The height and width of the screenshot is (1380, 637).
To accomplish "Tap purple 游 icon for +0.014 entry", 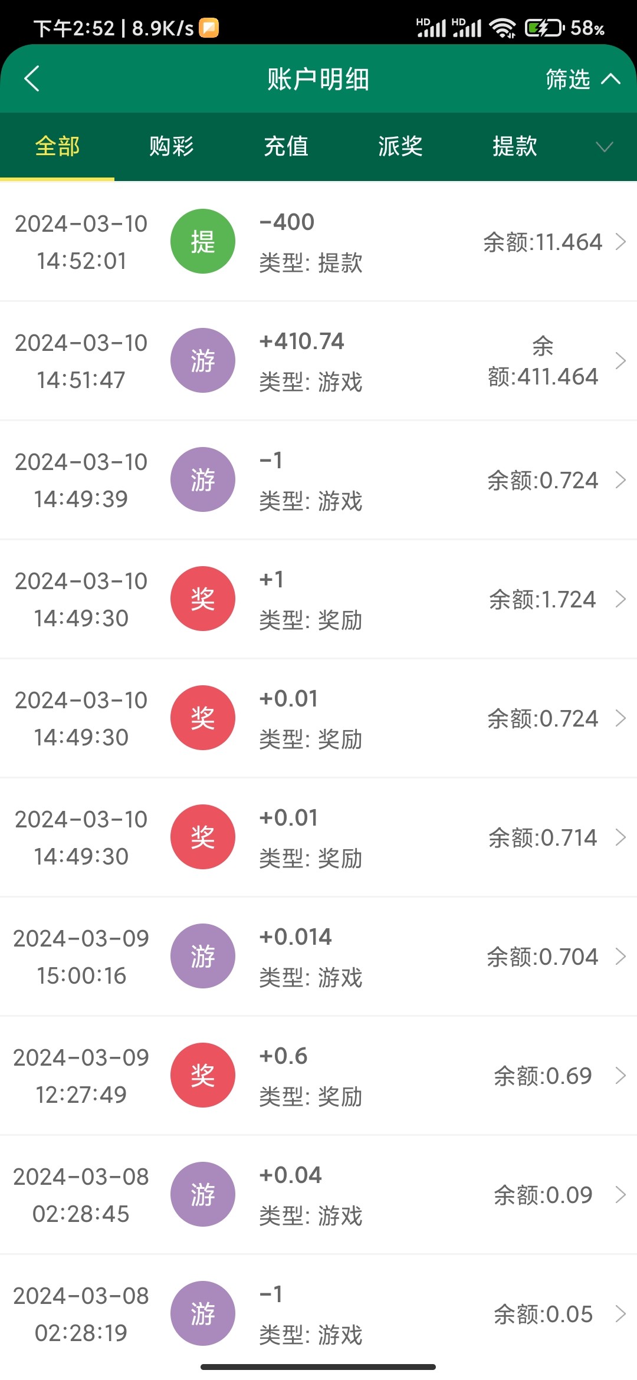I will tap(202, 956).
